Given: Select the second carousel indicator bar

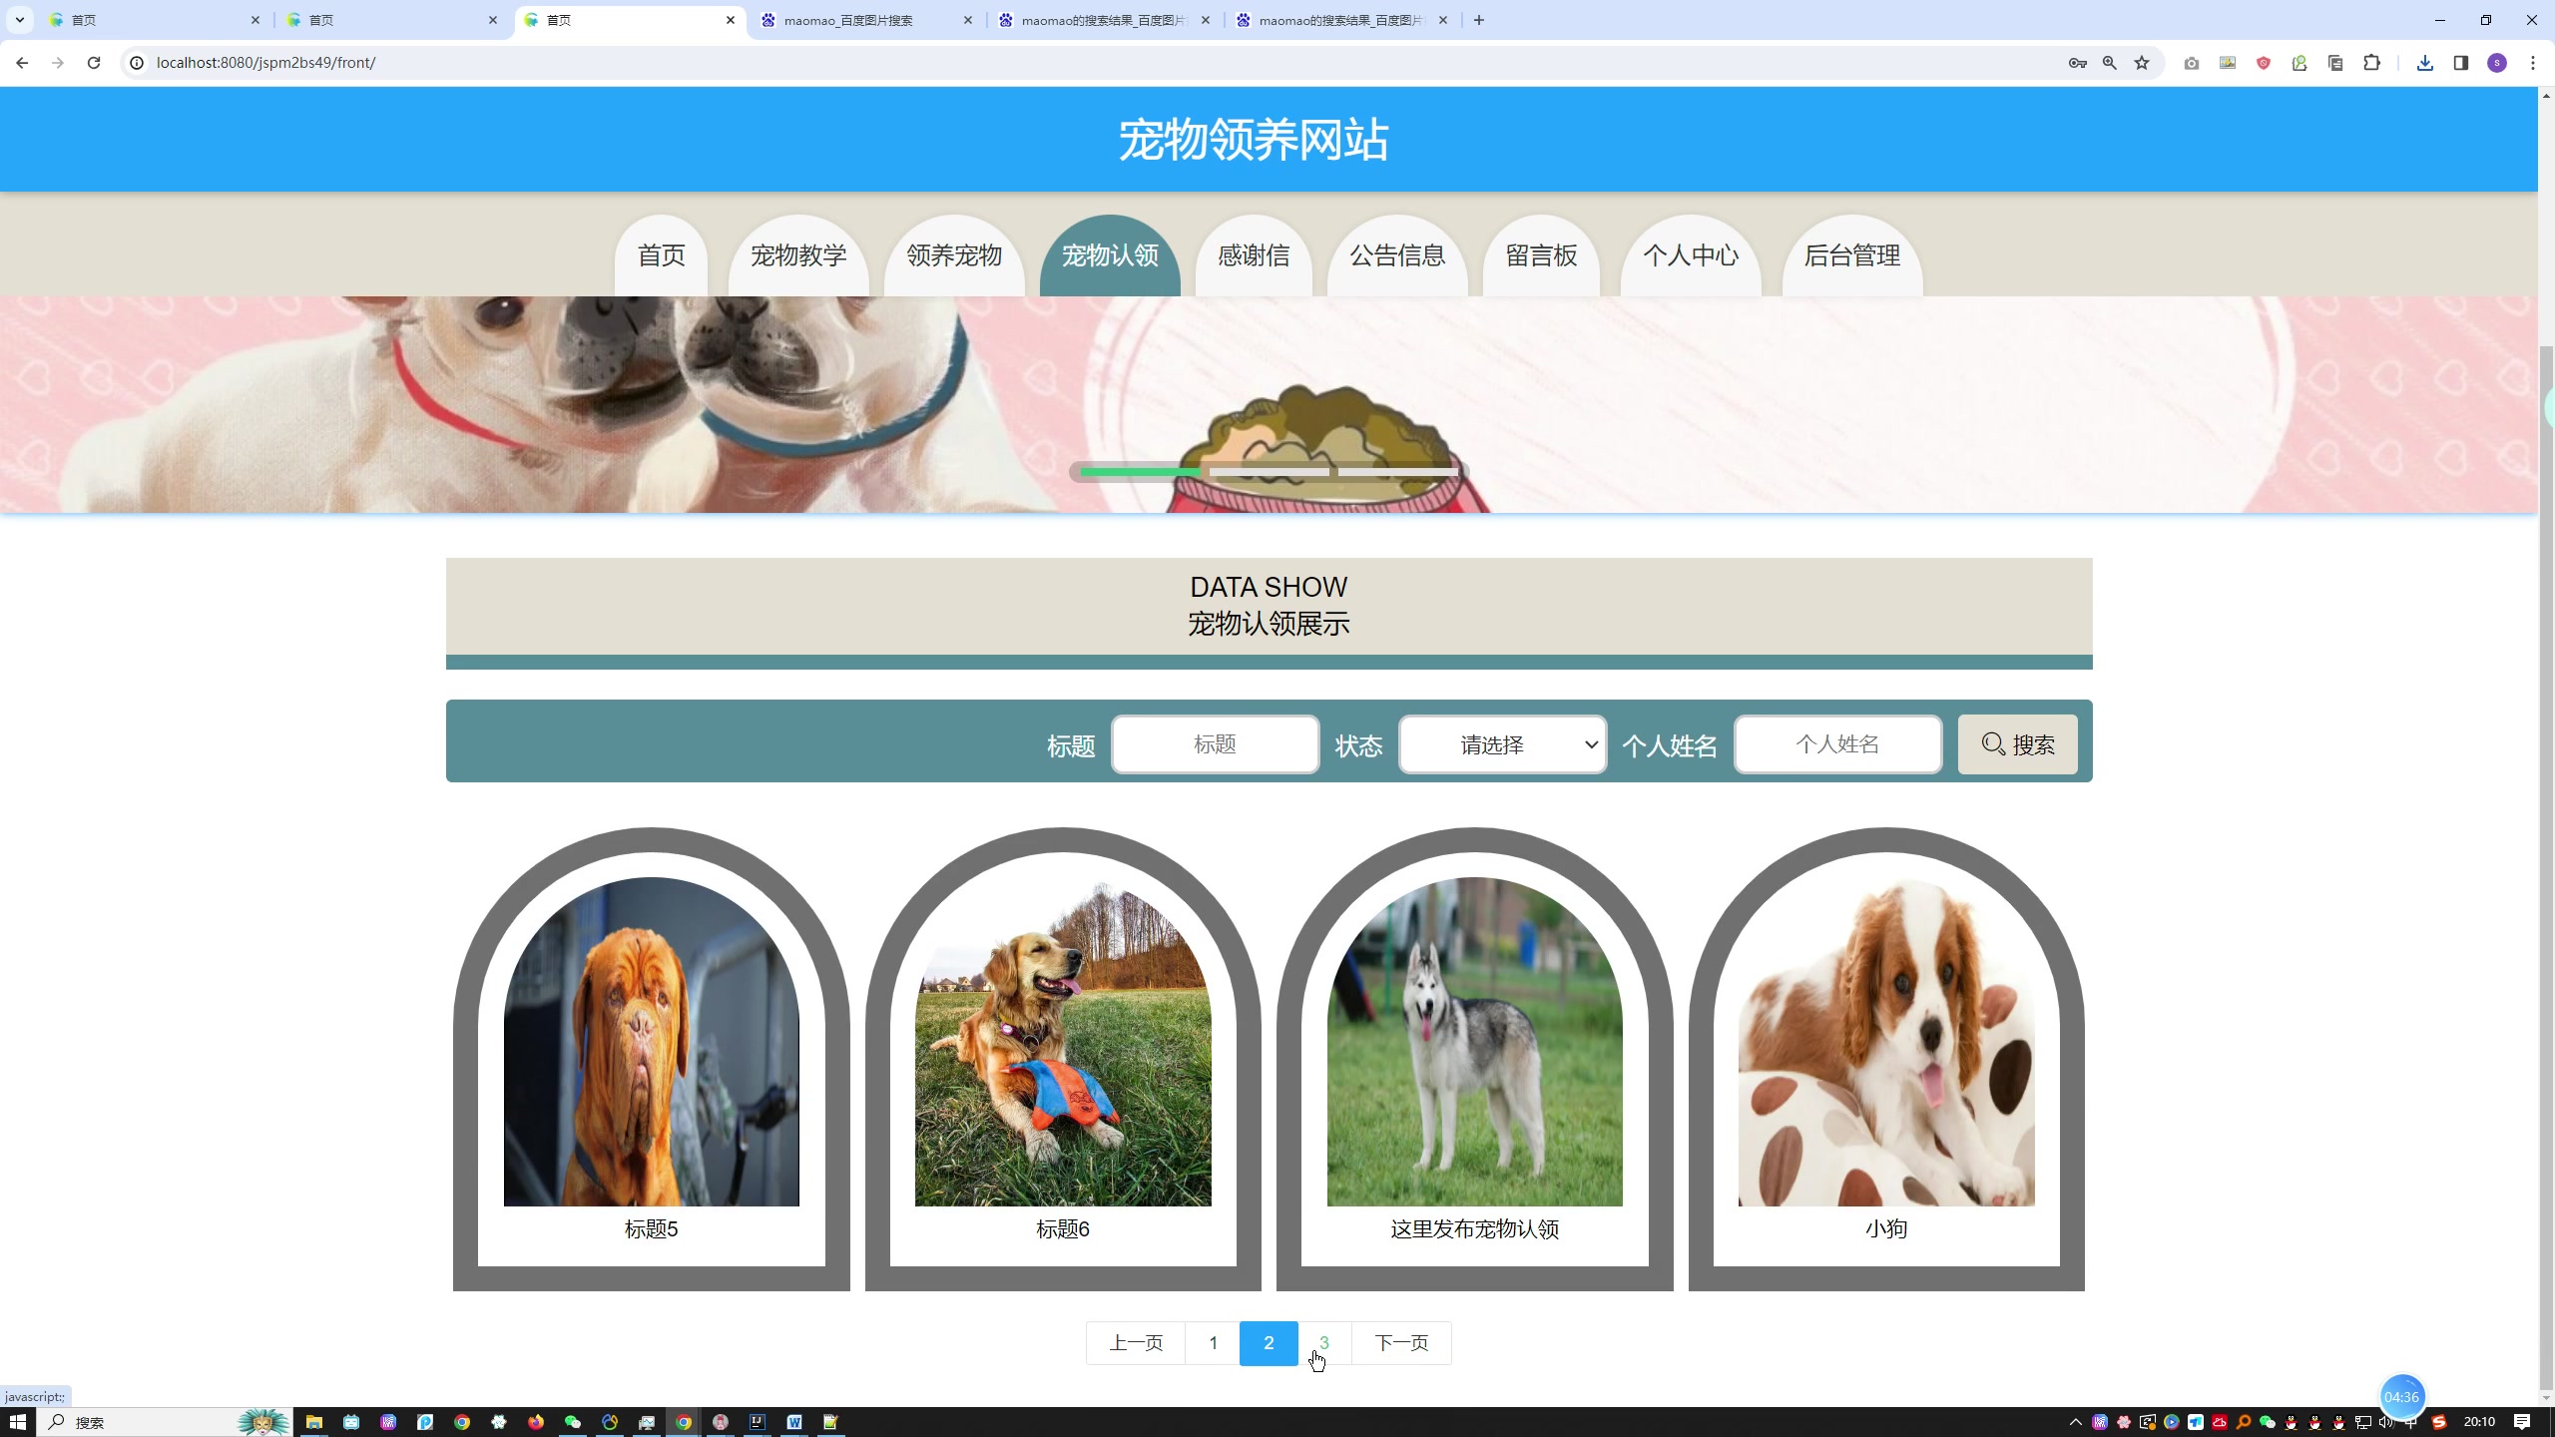Looking at the screenshot, I should 1270,471.
